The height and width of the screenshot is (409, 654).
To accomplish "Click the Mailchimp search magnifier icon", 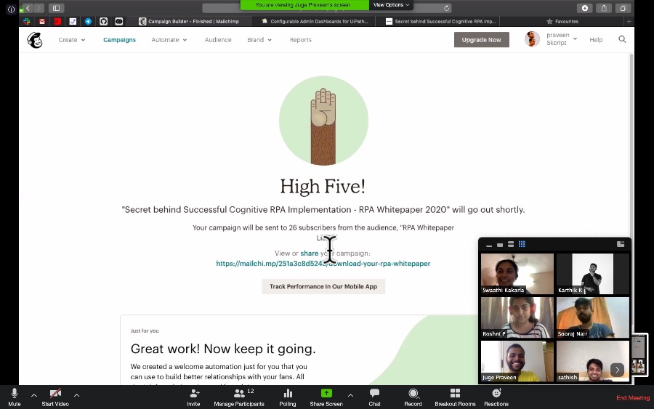I will tap(622, 39).
